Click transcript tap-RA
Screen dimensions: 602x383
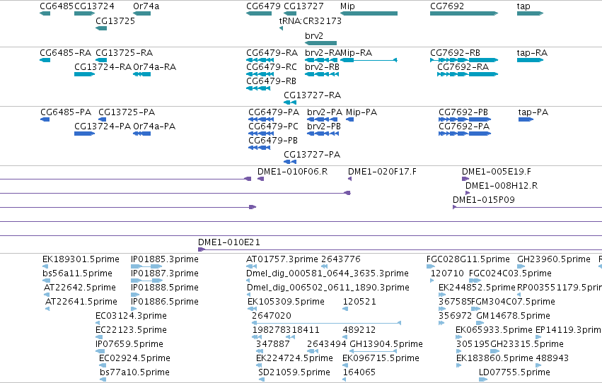[x=531, y=60]
